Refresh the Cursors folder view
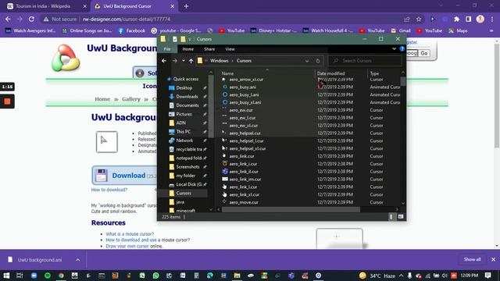The width and height of the screenshot is (500, 281). (x=318, y=61)
